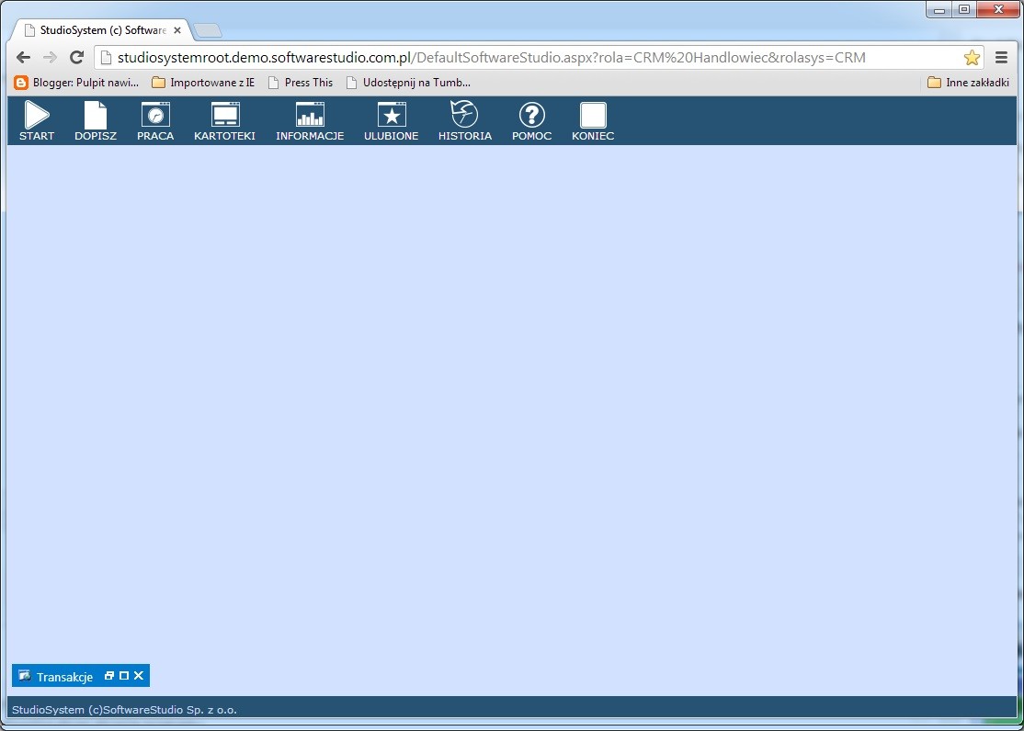Select the PRACA toolbar icon
1024x731 pixels.
(x=155, y=116)
